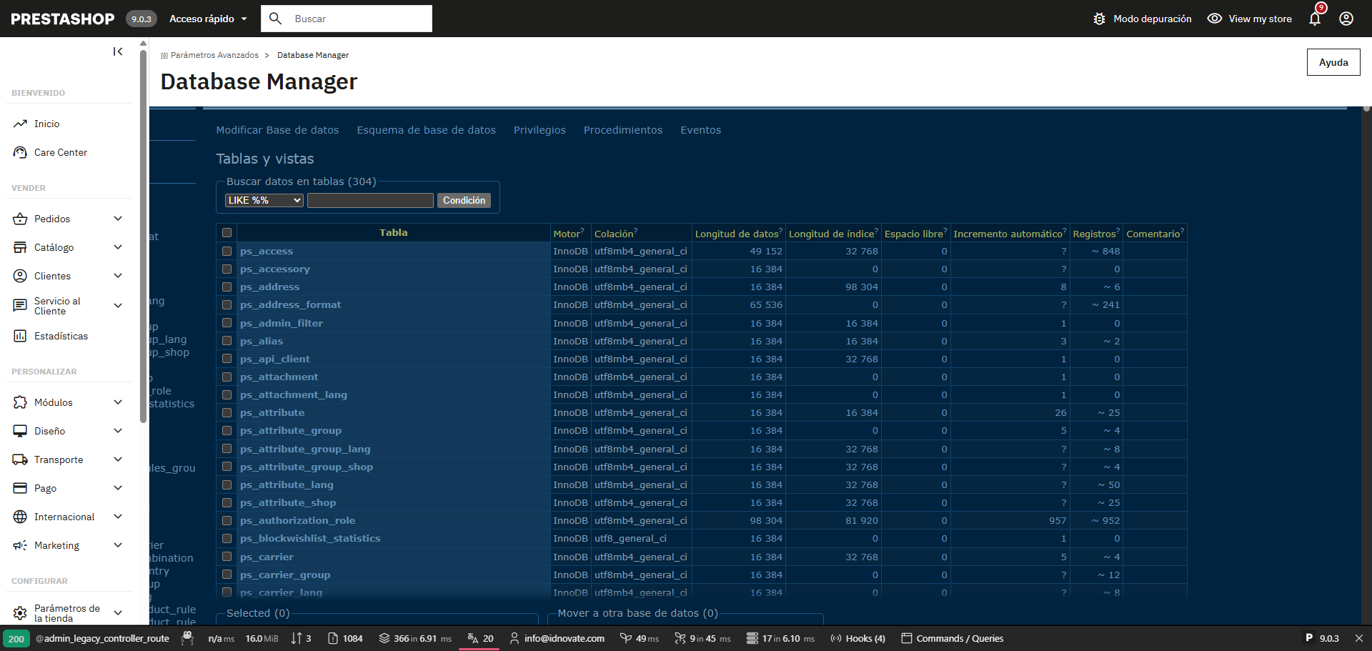Expand the Catálogo submenu chevron

point(118,247)
